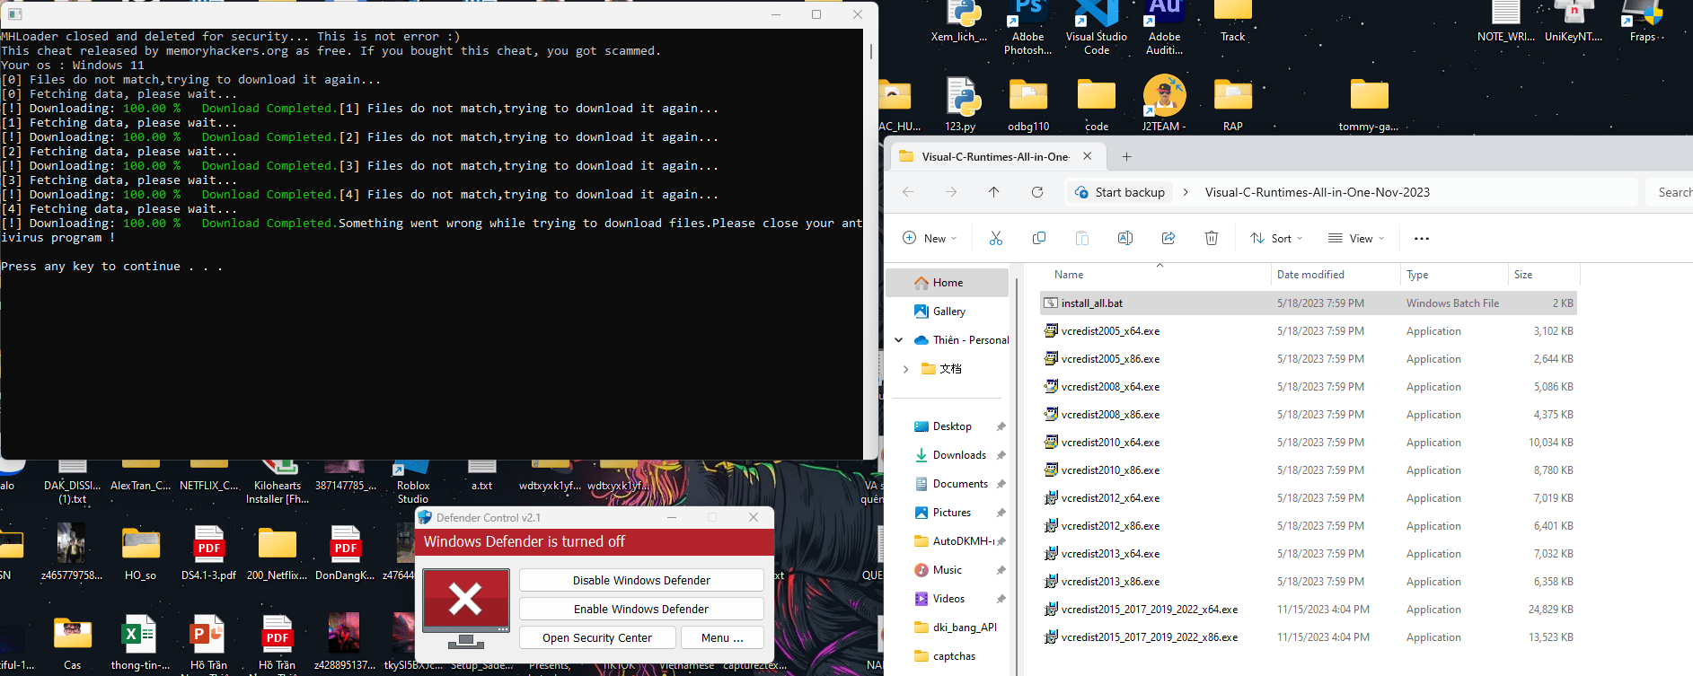
Task: Click the Cut icon in Explorer toolbar
Action: click(995, 238)
